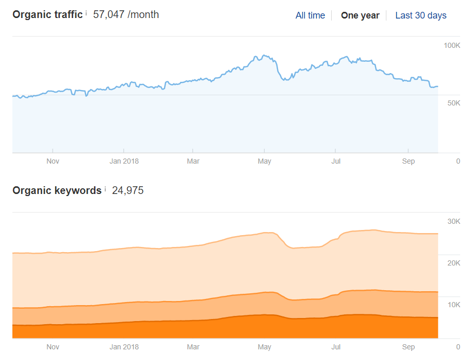Click the 24,975 keywords value
Image resolution: width=471 pixels, height=354 pixels.
click(127, 190)
